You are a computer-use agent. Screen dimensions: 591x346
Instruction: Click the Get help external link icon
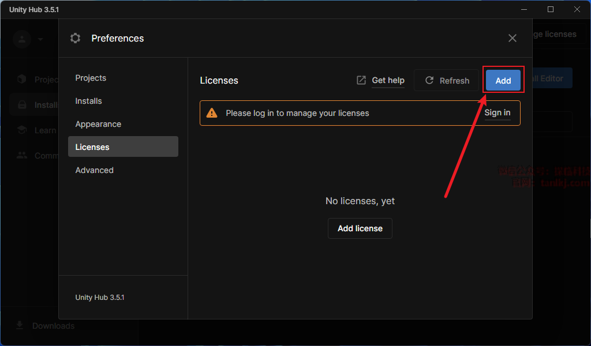(x=361, y=81)
